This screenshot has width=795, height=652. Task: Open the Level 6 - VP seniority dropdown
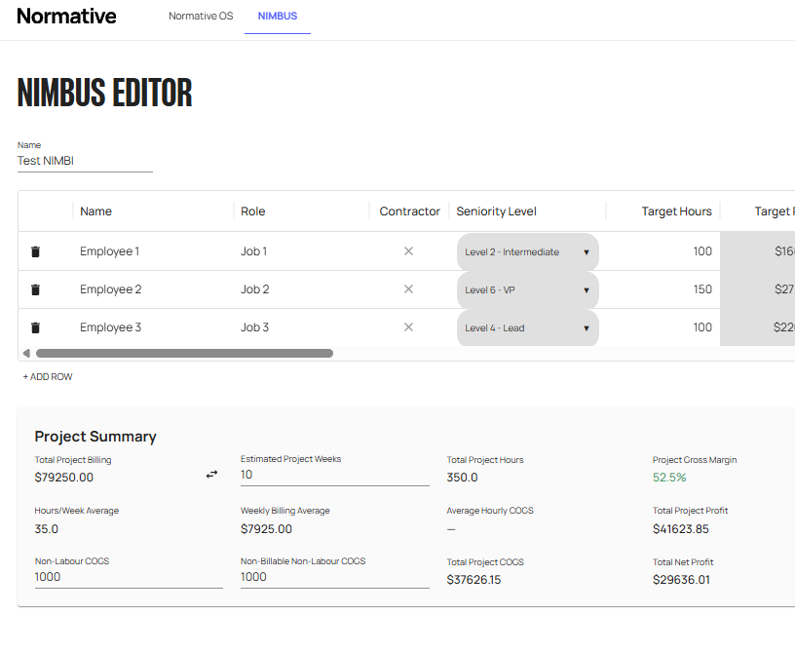(528, 290)
